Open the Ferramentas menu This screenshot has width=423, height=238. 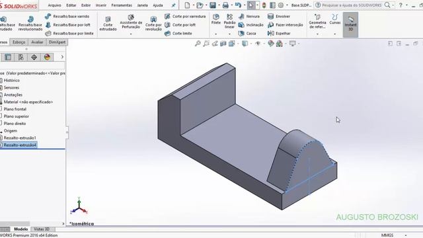click(x=122, y=5)
